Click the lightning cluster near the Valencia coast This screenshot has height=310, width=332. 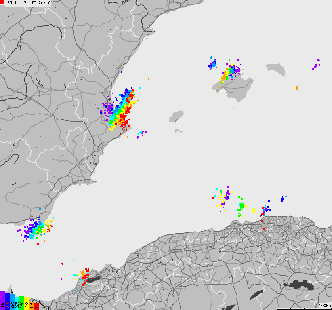point(121,109)
